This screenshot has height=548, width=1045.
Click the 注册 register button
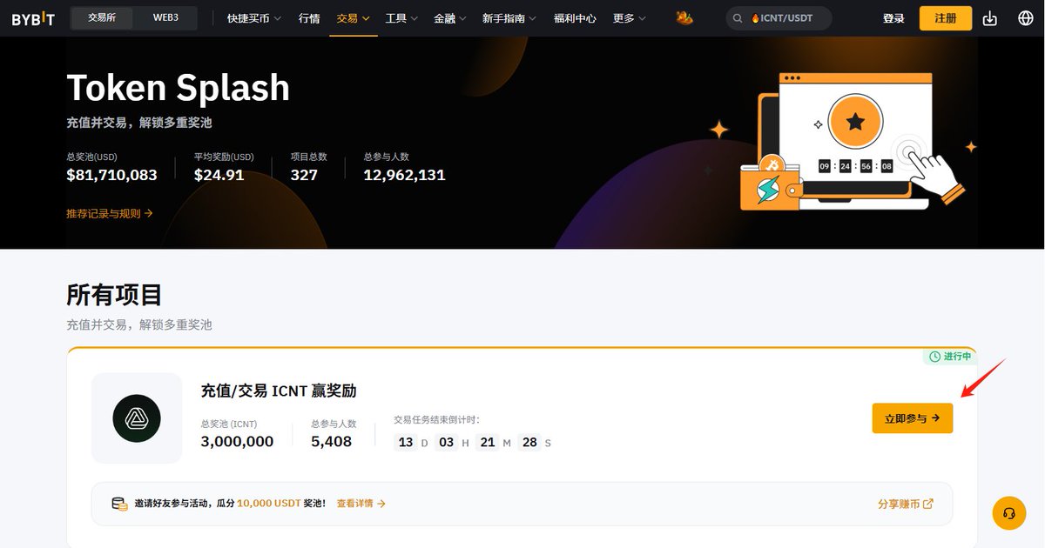946,18
